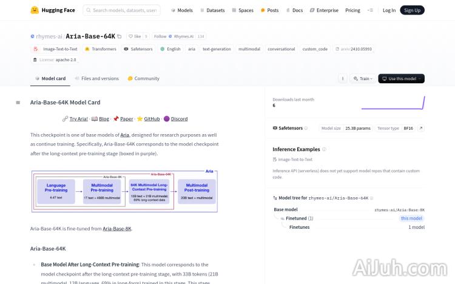
Task: Click the search models input field
Action: 124,10
